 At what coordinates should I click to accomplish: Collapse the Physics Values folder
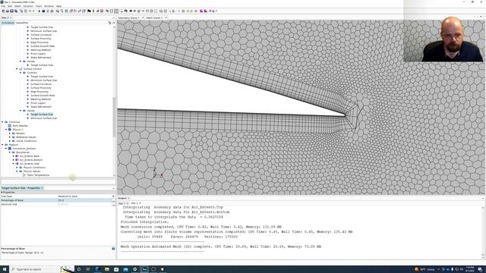pos(17,171)
